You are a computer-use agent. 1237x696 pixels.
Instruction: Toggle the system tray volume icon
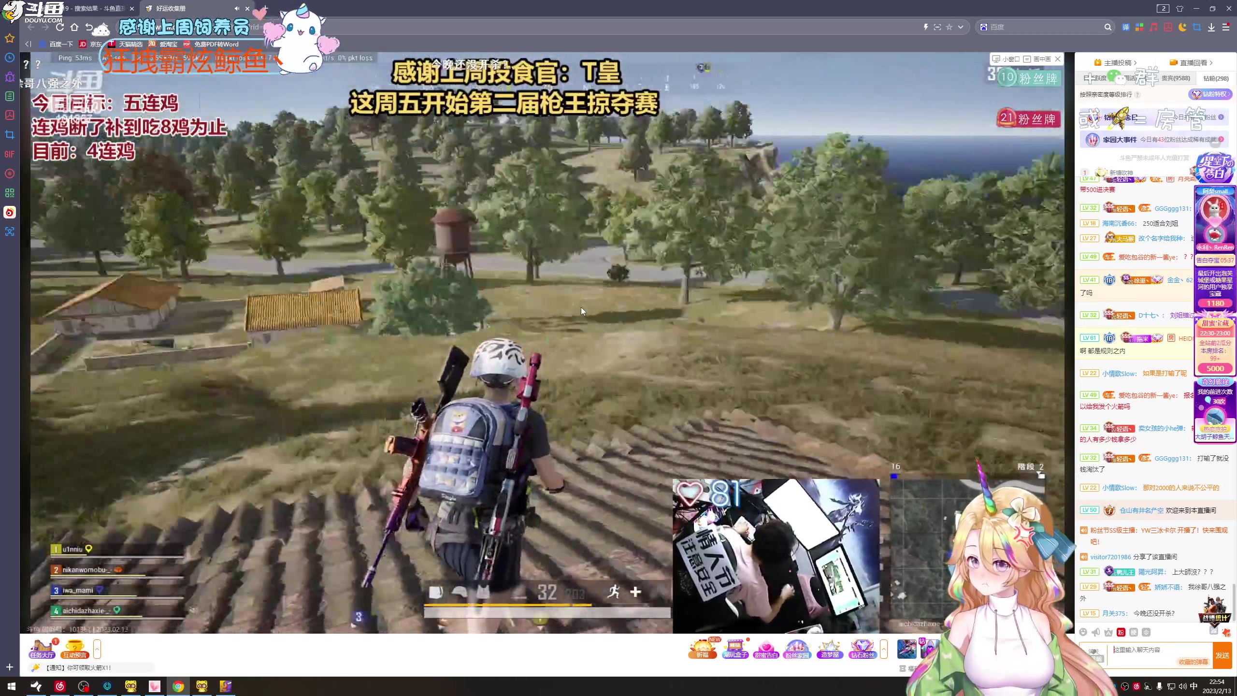[x=1182, y=686]
